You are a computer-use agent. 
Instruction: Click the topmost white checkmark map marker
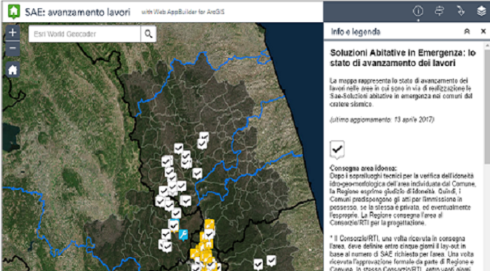point(204,137)
